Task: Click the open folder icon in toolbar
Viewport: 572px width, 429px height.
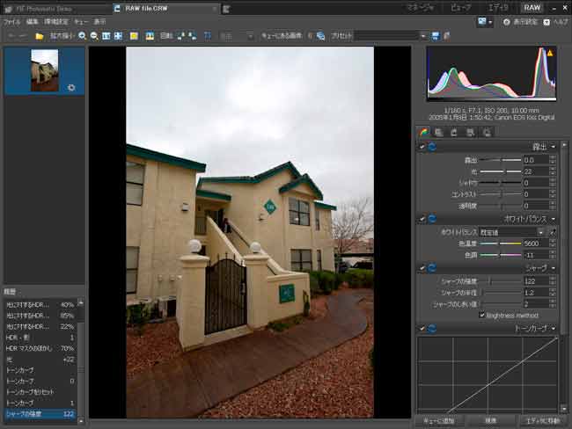Action: pos(40,36)
